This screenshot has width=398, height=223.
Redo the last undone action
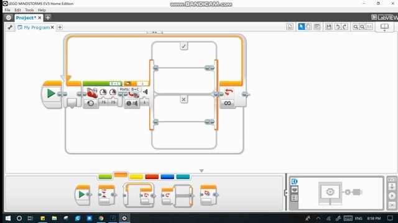345,27
